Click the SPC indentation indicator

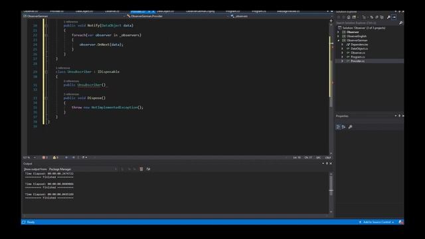point(319,158)
